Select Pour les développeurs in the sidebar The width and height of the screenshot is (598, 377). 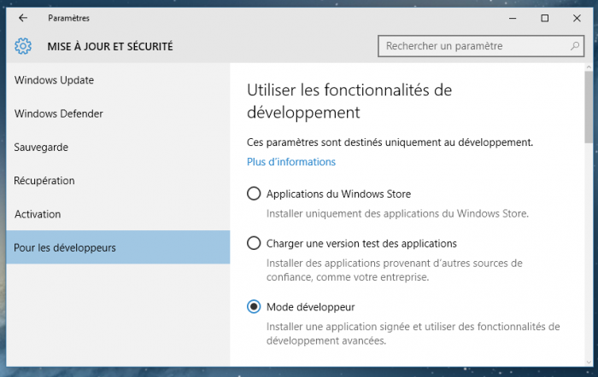click(65, 247)
